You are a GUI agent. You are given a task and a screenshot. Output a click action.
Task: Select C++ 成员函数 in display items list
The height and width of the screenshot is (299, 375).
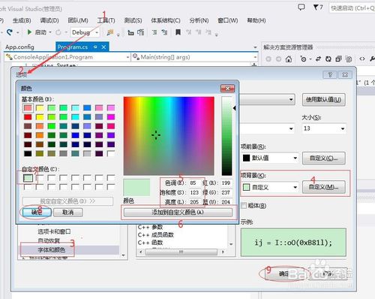(156, 235)
